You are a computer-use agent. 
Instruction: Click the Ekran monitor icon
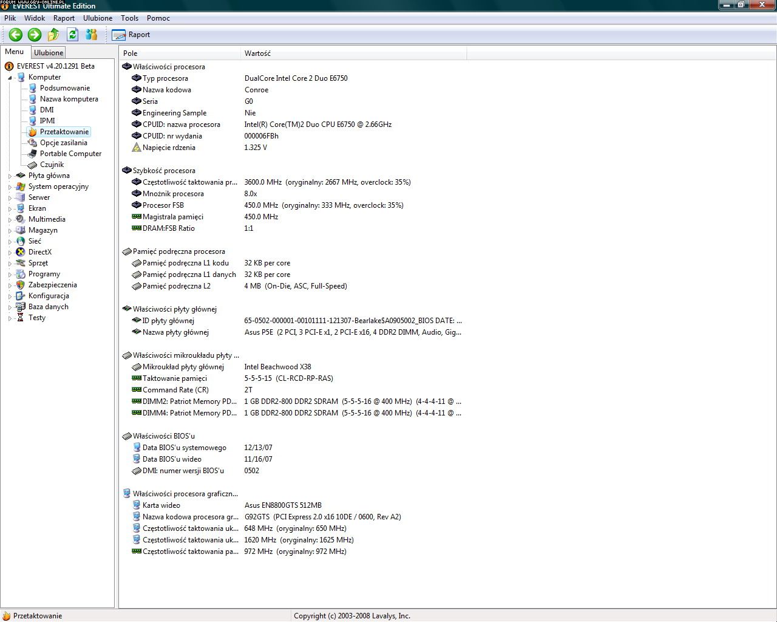pos(21,208)
